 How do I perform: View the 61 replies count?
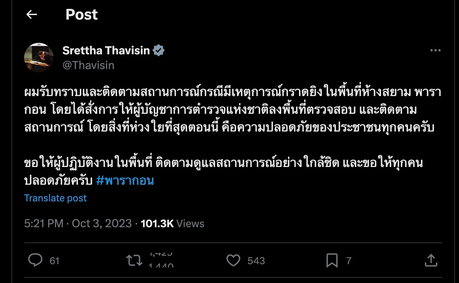[x=54, y=261]
